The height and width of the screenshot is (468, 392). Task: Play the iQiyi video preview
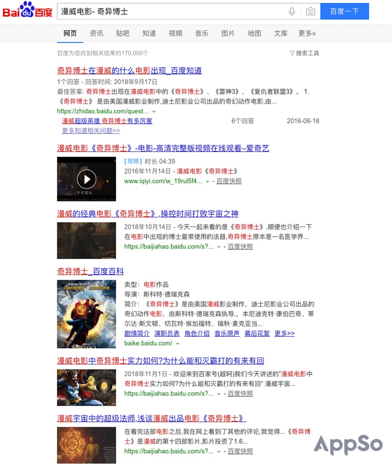coord(86,179)
